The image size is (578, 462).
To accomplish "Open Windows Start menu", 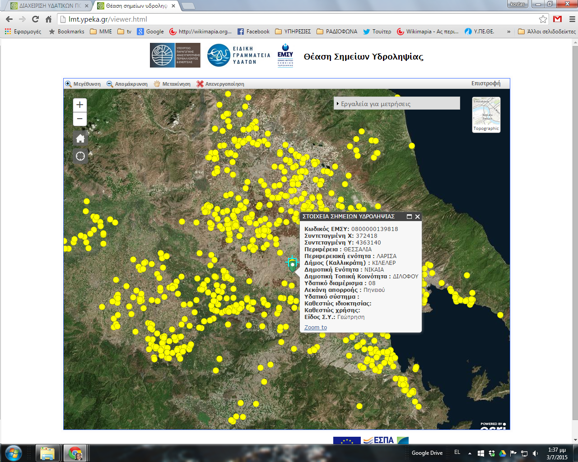I will tap(13, 453).
